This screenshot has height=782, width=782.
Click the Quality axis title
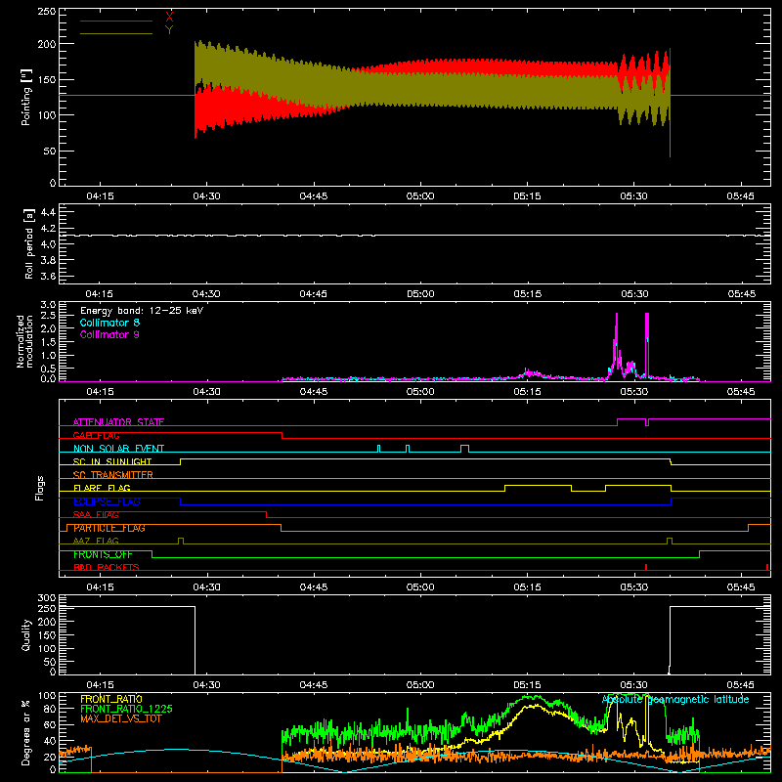(26, 634)
